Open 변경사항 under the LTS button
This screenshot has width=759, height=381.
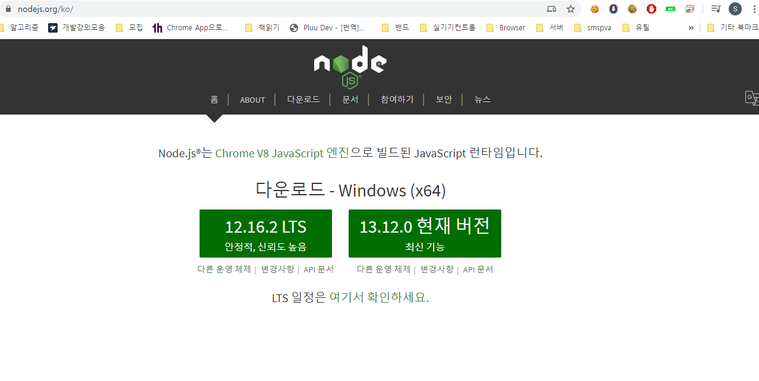277,269
